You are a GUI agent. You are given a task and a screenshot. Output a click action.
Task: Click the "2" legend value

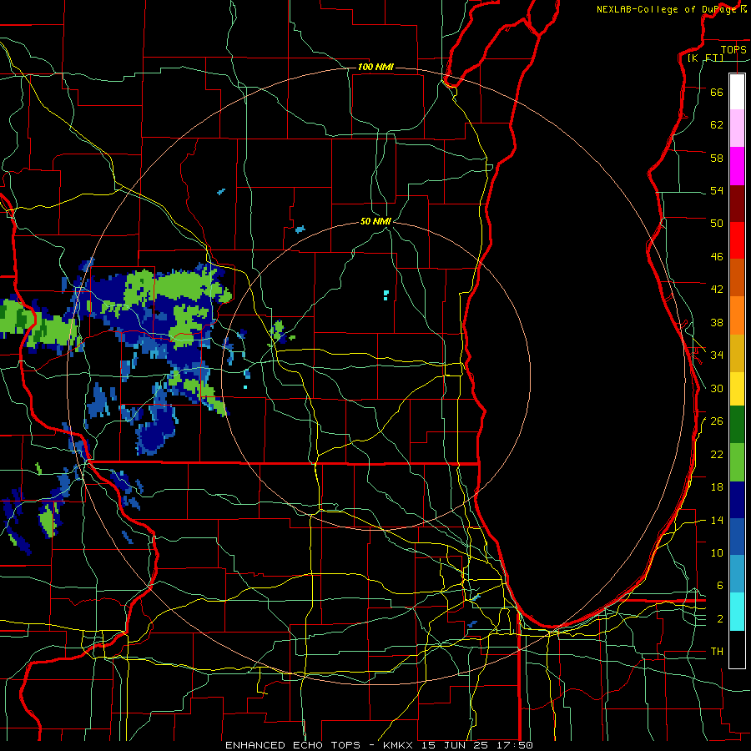[720, 619]
